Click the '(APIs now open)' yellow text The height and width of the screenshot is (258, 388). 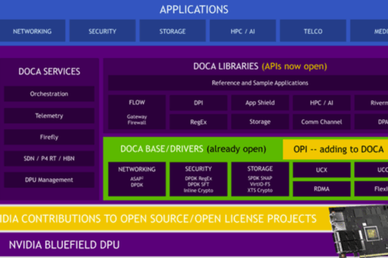pyautogui.click(x=294, y=66)
